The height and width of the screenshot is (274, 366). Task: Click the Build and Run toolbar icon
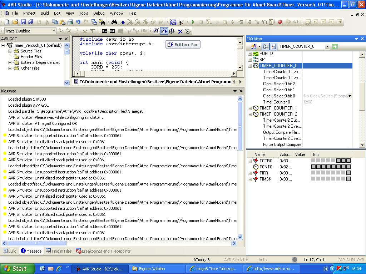pos(164,31)
